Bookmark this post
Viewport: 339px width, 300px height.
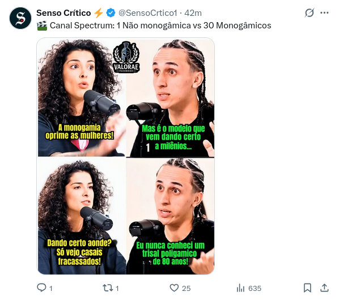pos(307,288)
